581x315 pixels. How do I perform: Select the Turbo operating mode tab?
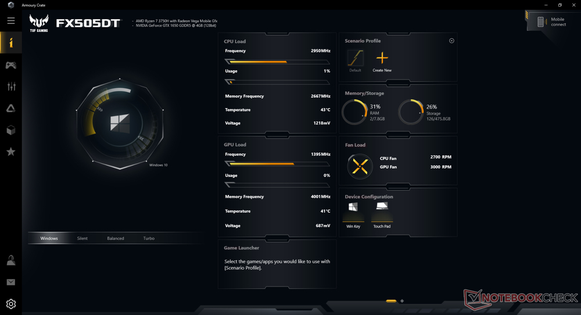point(149,238)
